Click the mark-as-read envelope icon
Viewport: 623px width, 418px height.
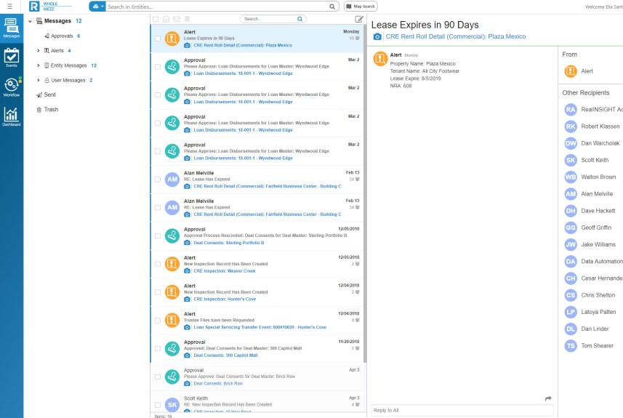click(x=166, y=19)
